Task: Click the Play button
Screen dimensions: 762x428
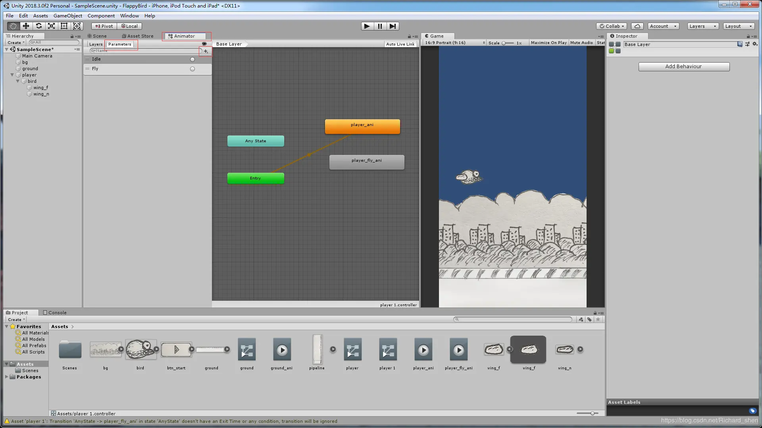Action: click(367, 26)
